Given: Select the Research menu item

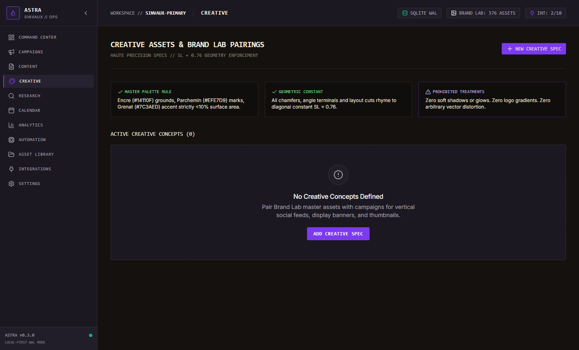Looking at the screenshot, I should pyautogui.click(x=49, y=96).
